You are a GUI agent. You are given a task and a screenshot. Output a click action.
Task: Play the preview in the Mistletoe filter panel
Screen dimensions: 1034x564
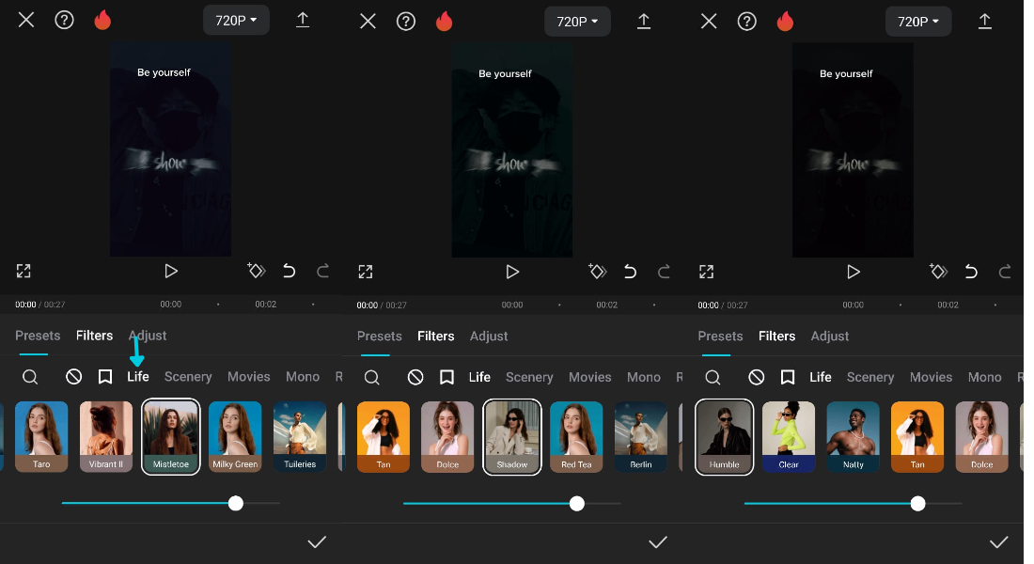point(171,271)
